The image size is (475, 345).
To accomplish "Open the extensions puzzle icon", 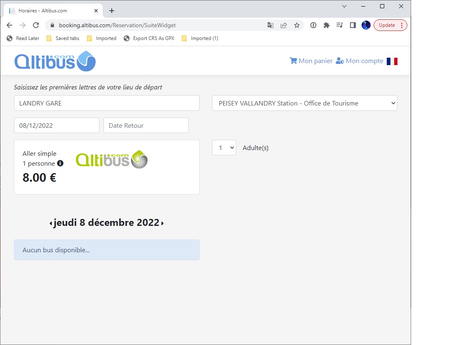I will point(326,25).
